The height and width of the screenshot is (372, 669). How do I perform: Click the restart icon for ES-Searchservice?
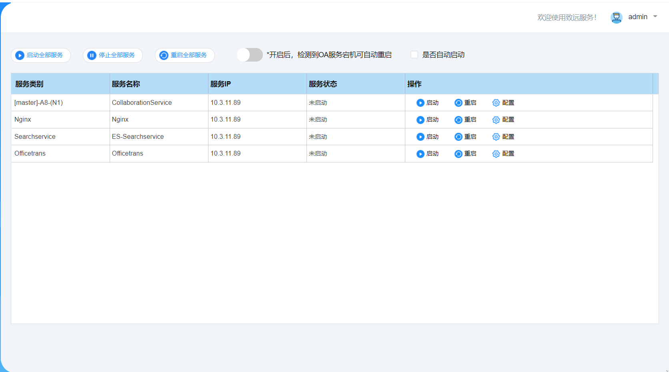pyautogui.click(x=458, y=137)
